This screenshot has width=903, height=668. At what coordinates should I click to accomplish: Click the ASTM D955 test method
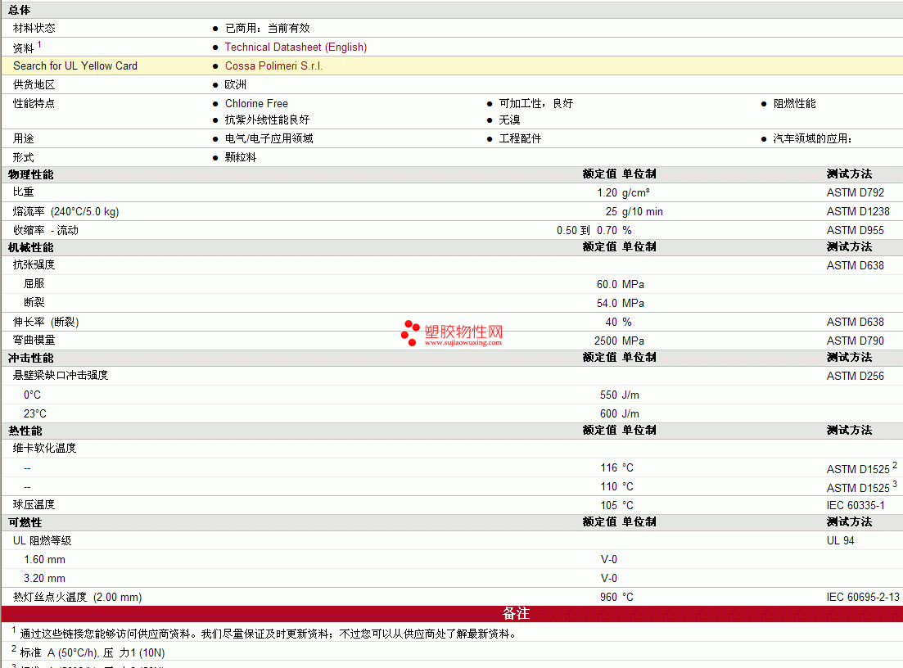click(856, 230)
